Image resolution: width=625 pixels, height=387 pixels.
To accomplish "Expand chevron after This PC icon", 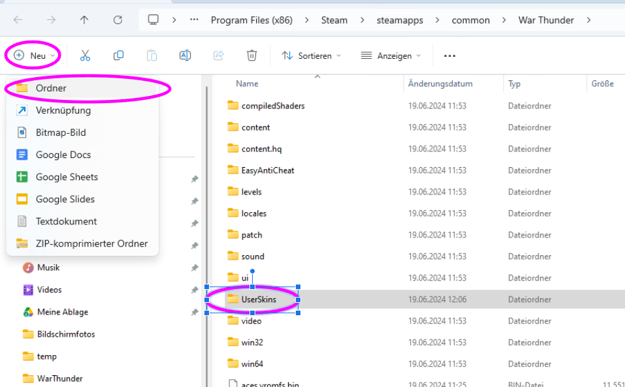I will point(174,20).
